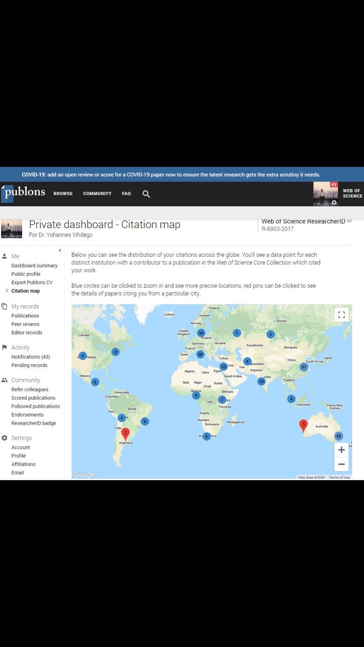Click the Publons logo
Image resolution: width=364 pixels, height=647 pixels.
pos(23,193)
